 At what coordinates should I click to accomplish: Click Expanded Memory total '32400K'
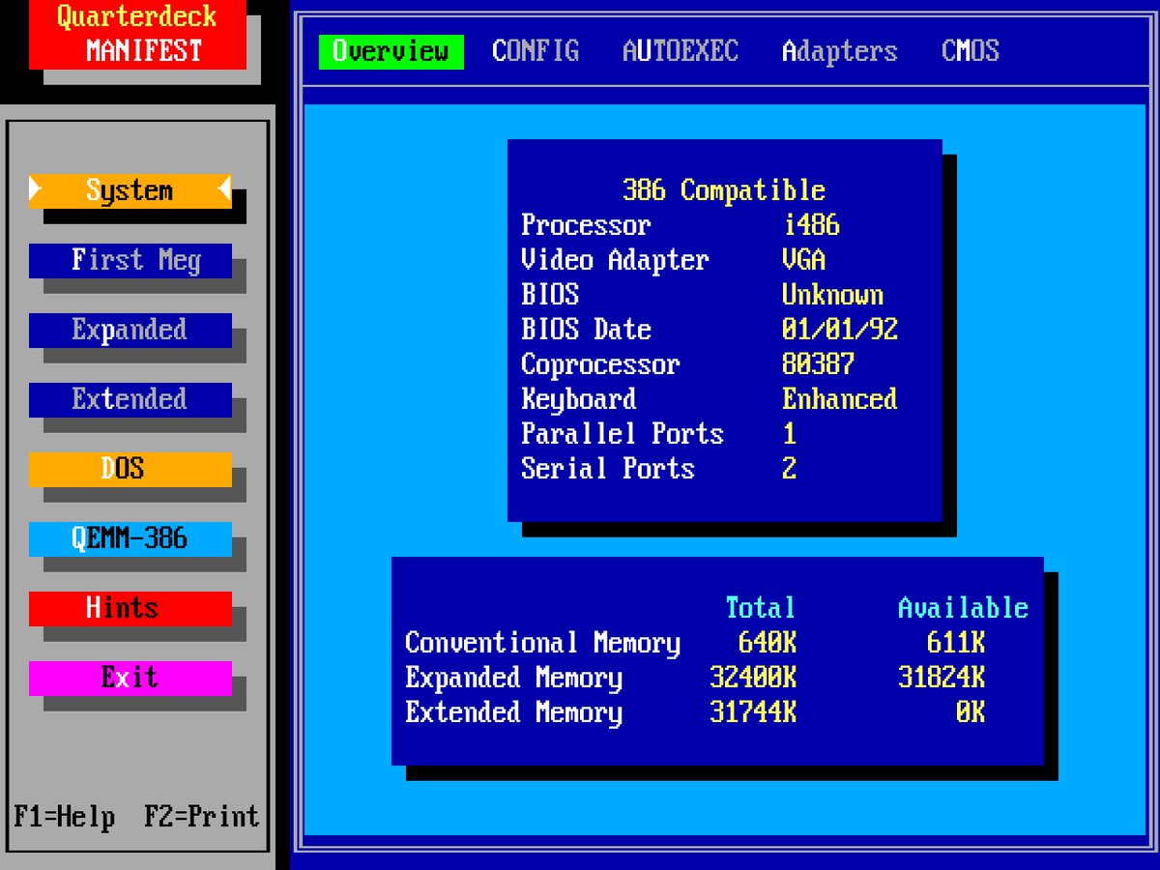pyautogui.click(x=753, y=678)
